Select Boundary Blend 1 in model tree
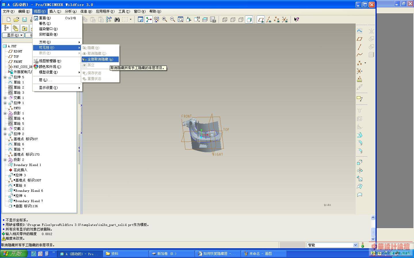 tap(27, 165)
